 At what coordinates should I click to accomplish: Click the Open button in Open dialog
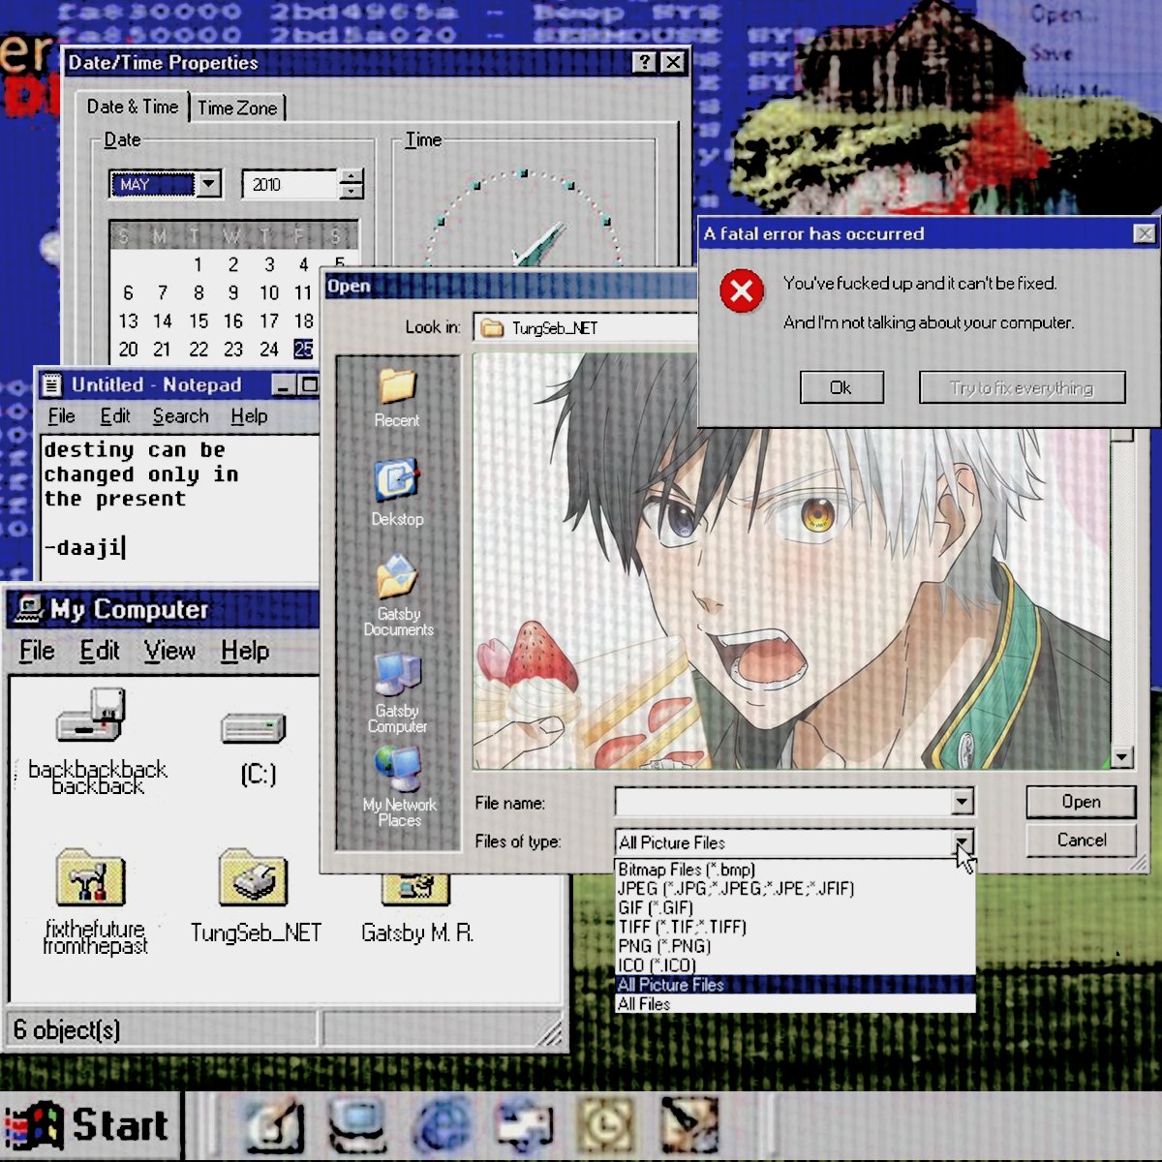pyautogui.click(x=1081, y=802)
